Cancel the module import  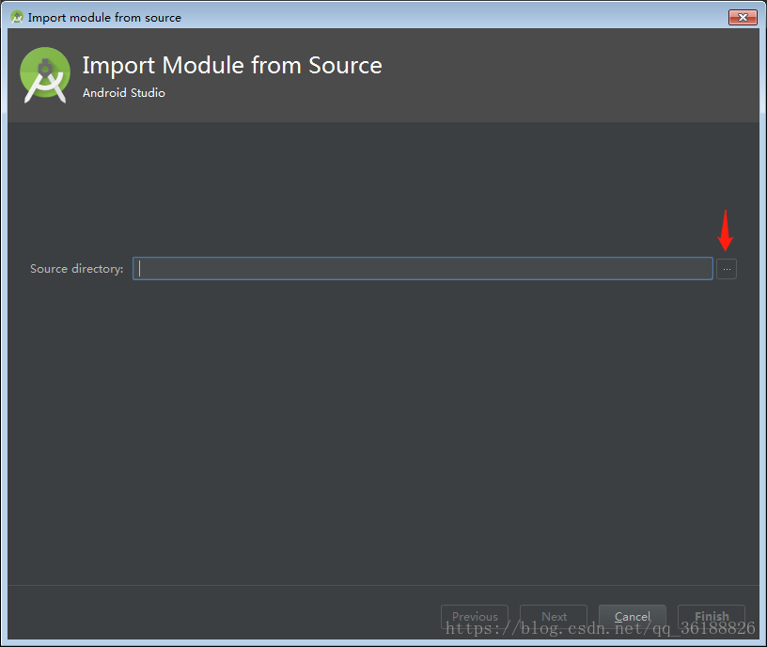[x=632, y=617]
